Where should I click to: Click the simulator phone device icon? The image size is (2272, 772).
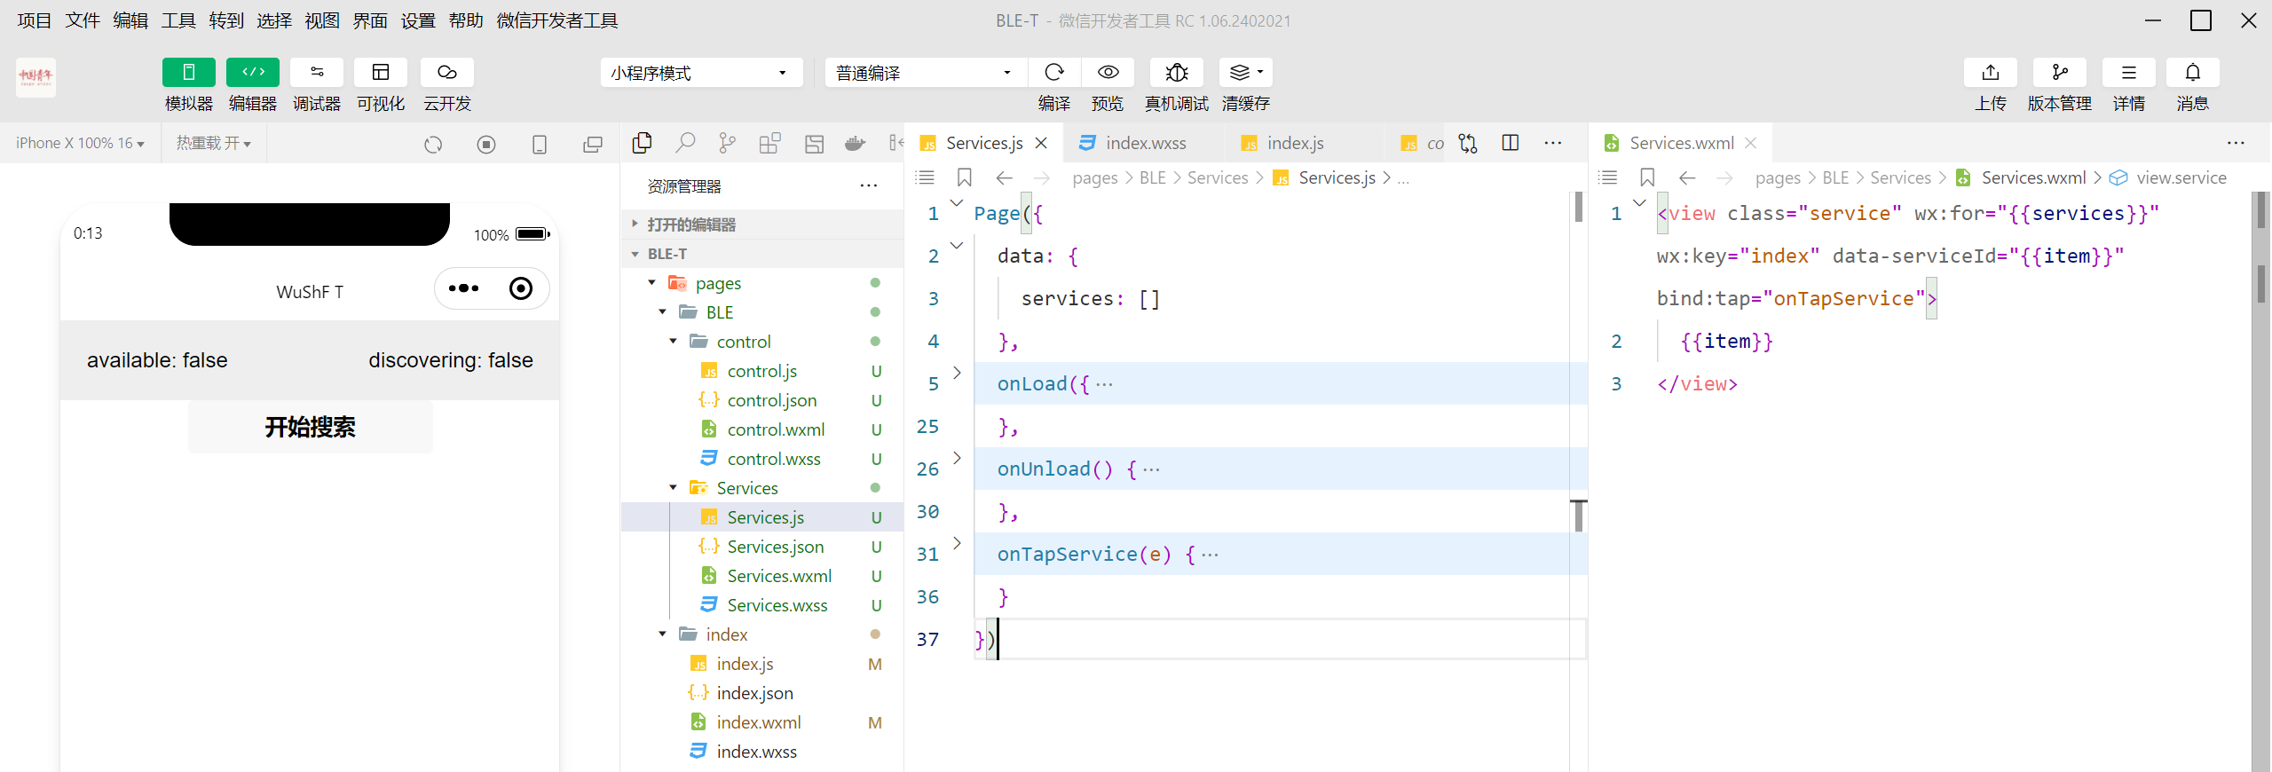[540, 145]
